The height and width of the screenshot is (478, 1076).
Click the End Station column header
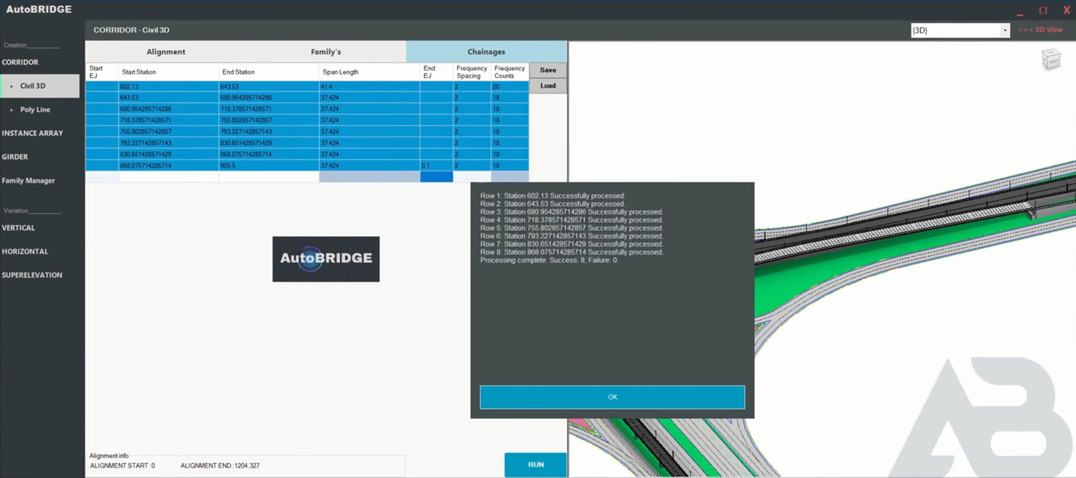pos(269,72)
